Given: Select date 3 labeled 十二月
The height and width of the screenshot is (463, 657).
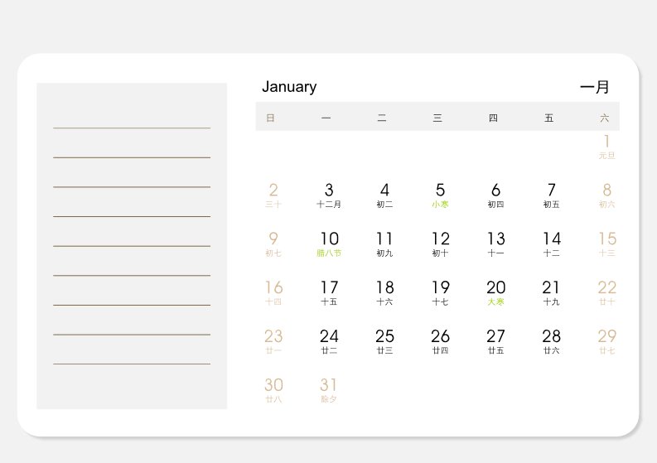Looking at the screenshot, I should click(x=329, y=195).
